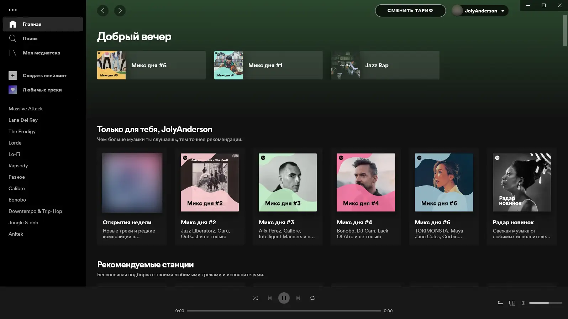Minimize the Spotify window
Viewport: 568px width, 319px height.
[528, 5]
